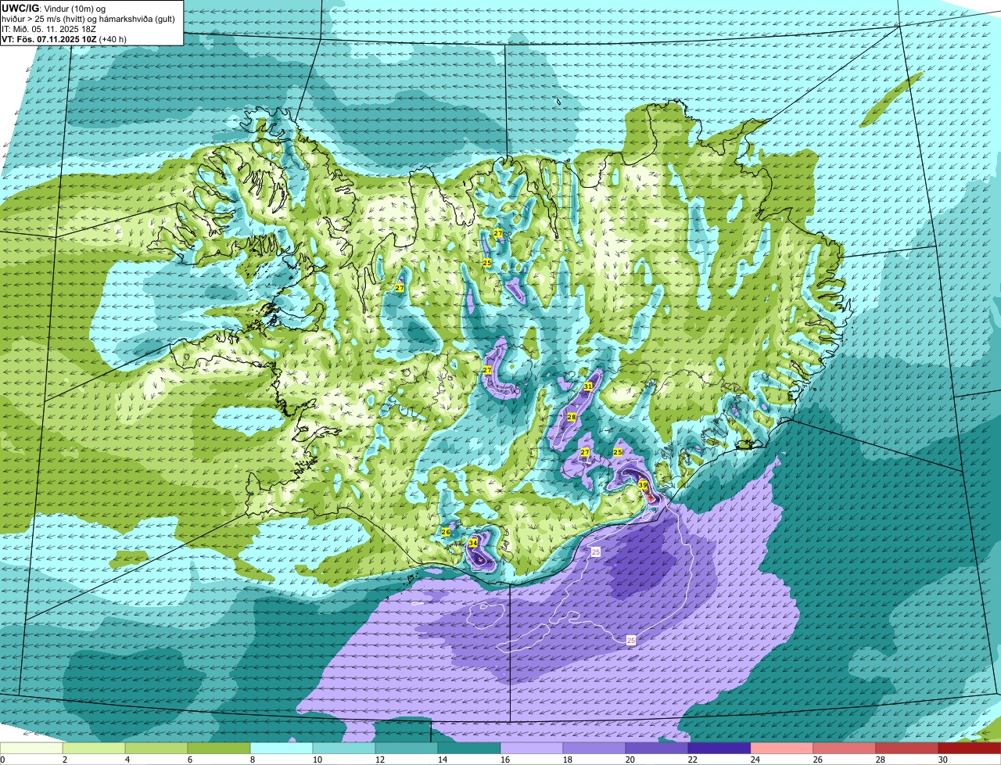Click legend tick value '8'
Viewport: 1001px width, 765px height.
click(252, 760)
